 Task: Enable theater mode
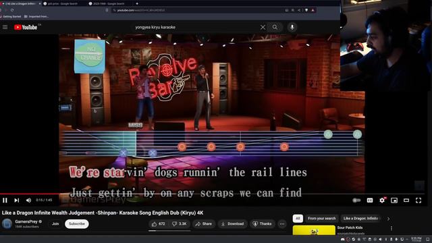406,200
